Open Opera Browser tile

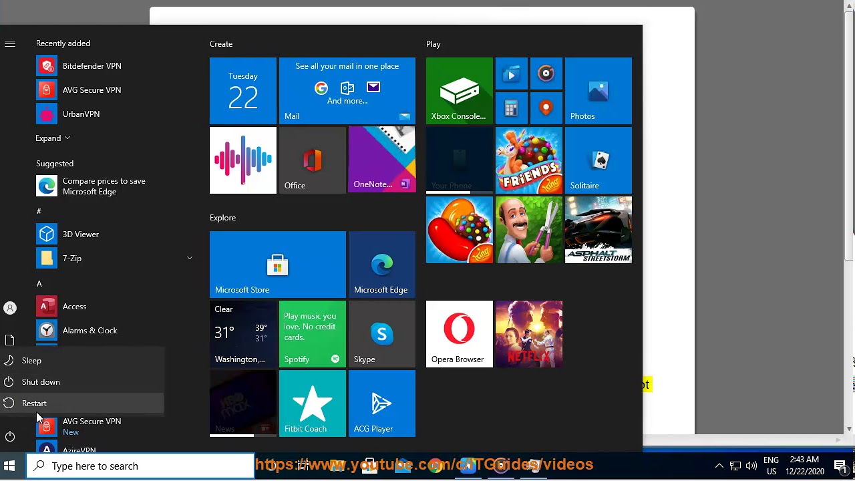click(460, 334)
